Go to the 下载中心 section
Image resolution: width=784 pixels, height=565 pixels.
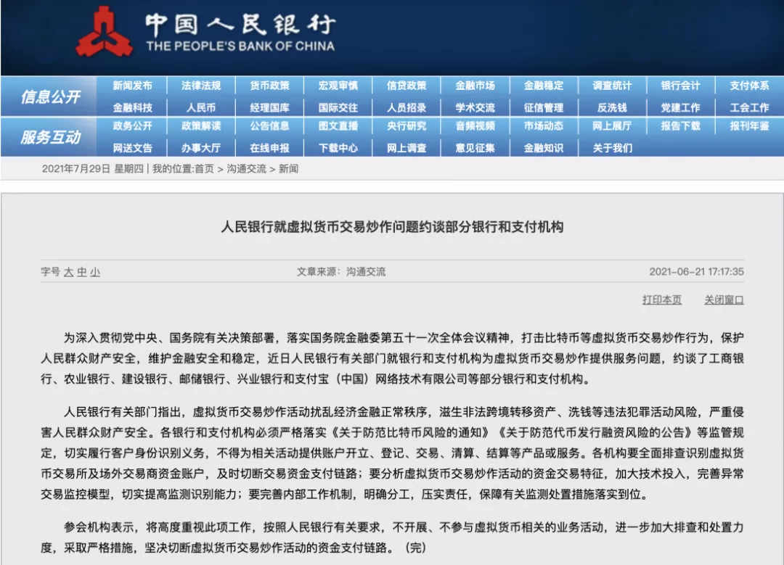(x=338, y=147)
